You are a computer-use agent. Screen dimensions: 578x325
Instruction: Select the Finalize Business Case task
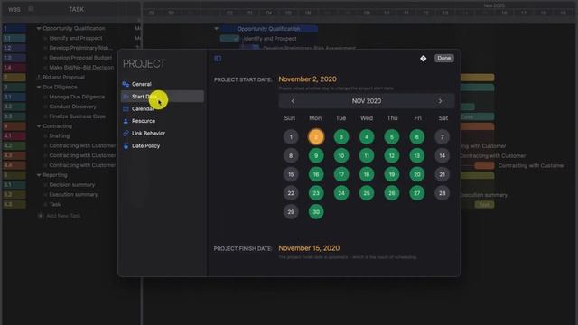(77, 116)
